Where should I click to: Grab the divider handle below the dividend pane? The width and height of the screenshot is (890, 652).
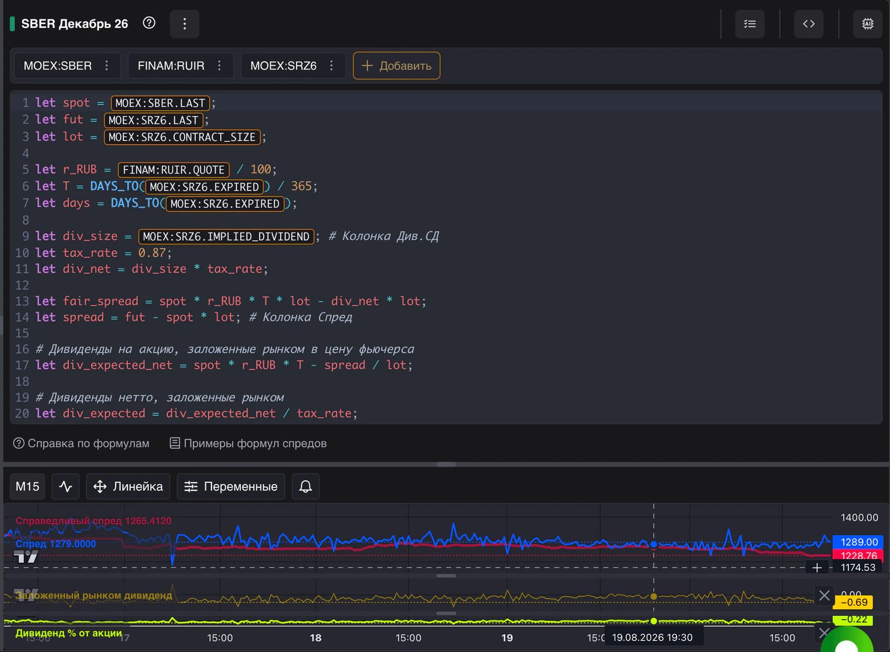click(446, 614)
